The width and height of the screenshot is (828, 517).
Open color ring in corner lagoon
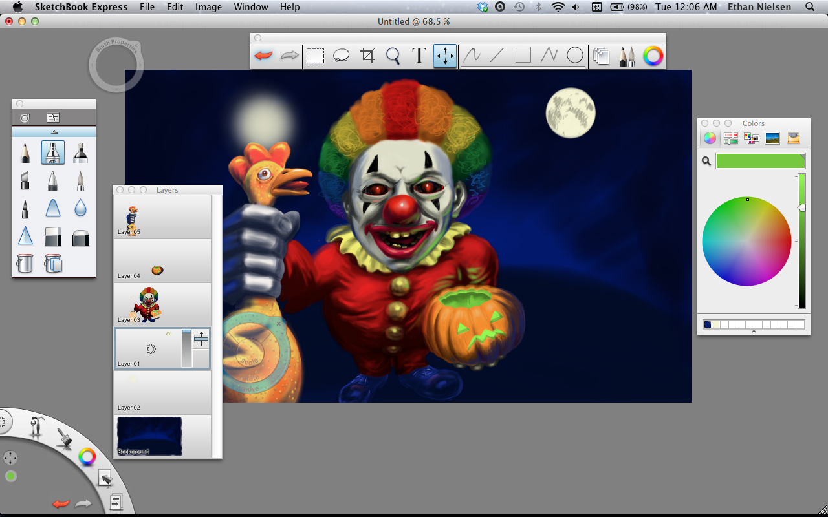click(x=87, y=457)
